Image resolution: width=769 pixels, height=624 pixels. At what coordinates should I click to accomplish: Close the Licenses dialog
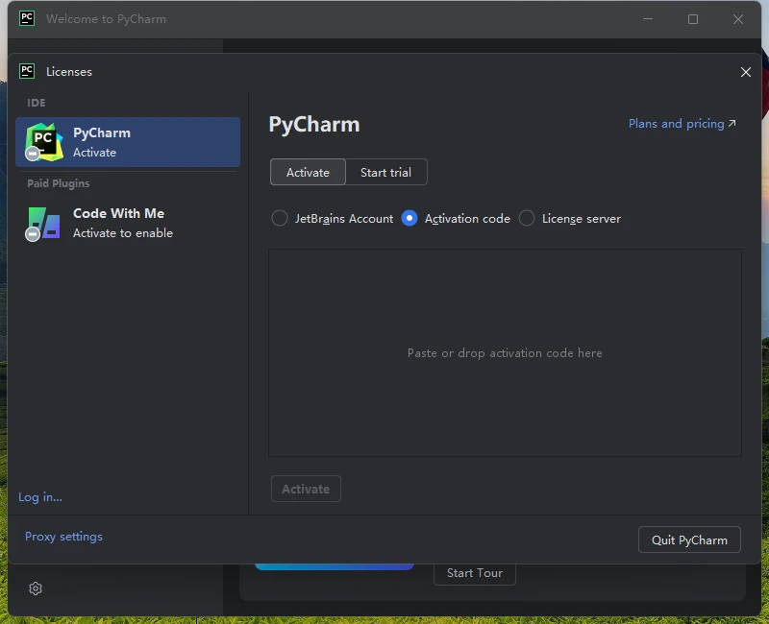746,72
